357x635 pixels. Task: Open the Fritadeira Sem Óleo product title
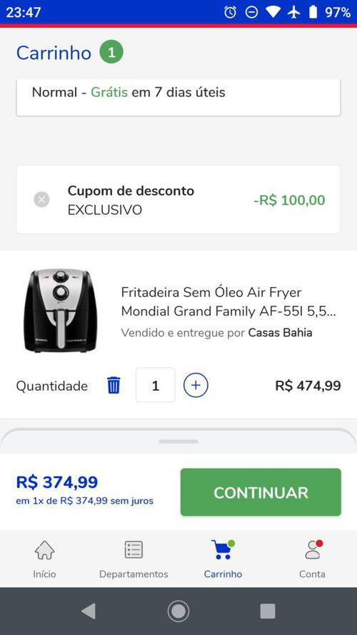pos(228,301)
